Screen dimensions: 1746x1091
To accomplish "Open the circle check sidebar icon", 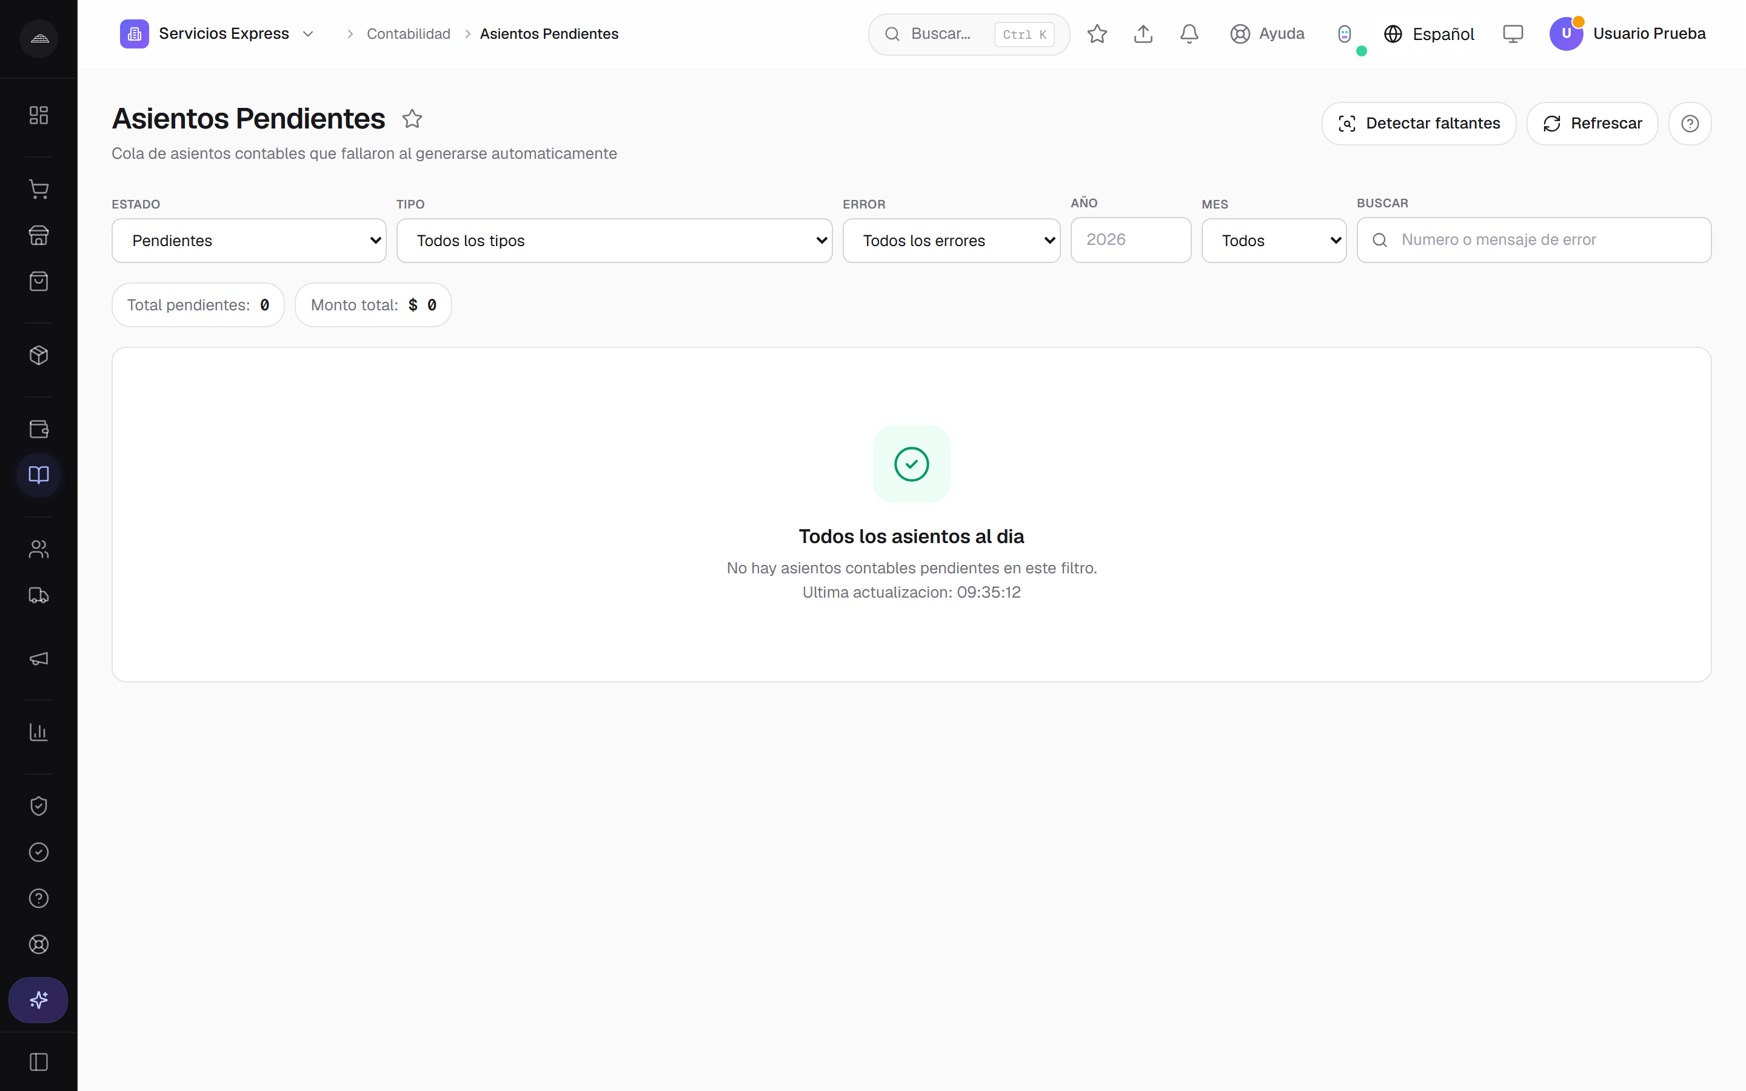I will [x=39, y=852].
